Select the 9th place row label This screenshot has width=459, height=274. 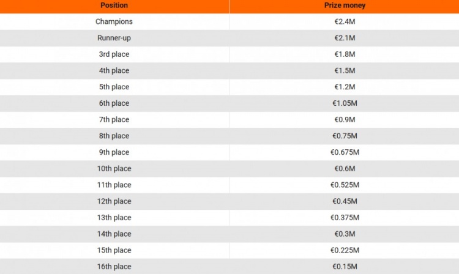point(114,152)
